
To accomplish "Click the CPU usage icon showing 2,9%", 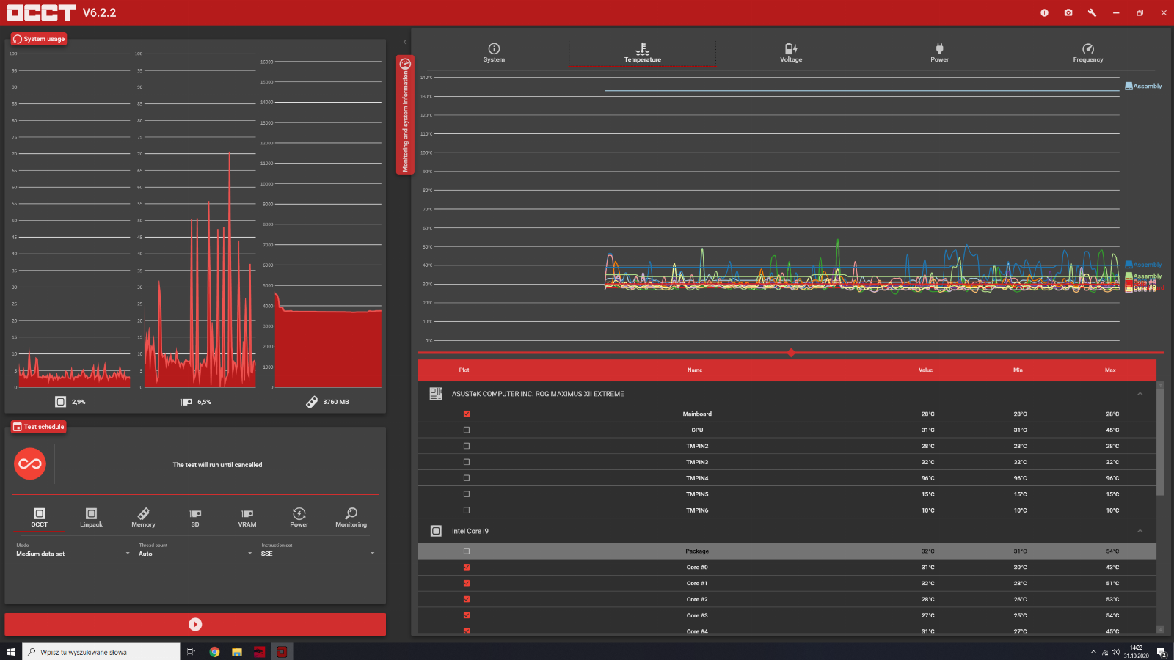I will (x=61, y=402).
